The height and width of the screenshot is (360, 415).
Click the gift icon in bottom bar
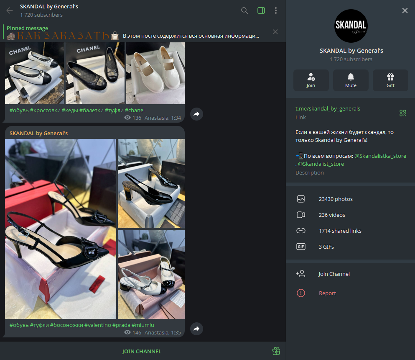point(276,351)
